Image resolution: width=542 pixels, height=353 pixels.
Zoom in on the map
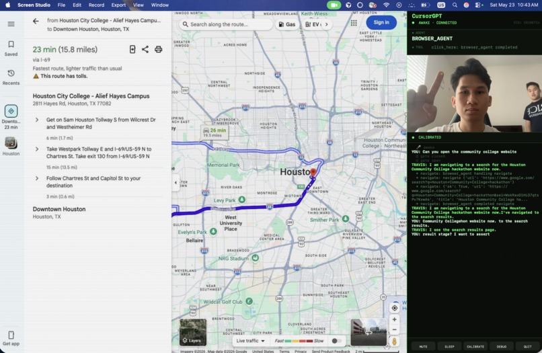coord(395,319)
